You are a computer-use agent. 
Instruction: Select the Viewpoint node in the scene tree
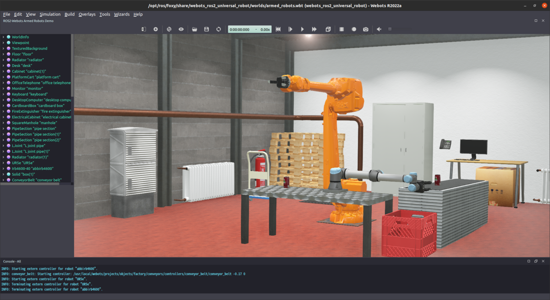pyautogui.click(x=22, y=42)
